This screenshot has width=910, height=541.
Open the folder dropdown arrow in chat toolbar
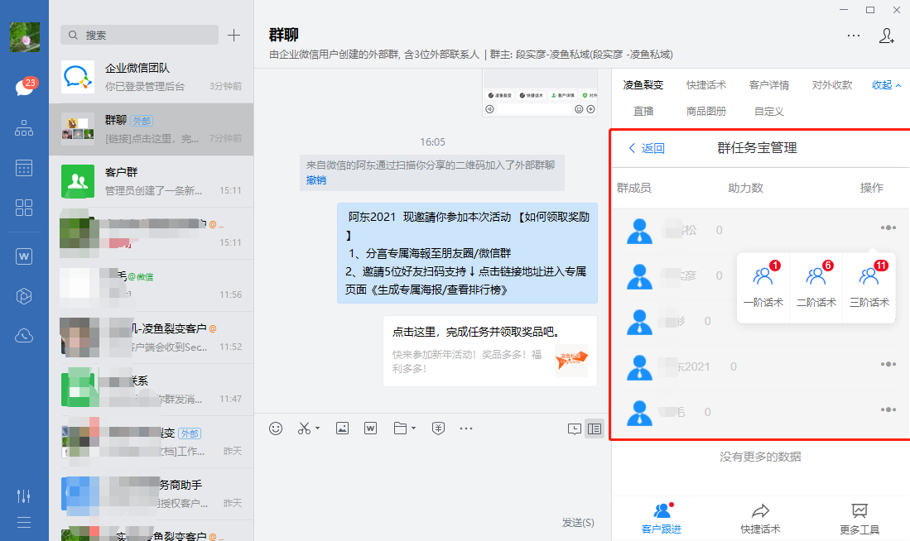tap(414, 428)
